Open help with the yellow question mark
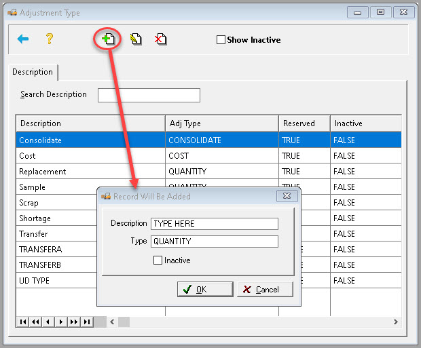 point(50,39)
